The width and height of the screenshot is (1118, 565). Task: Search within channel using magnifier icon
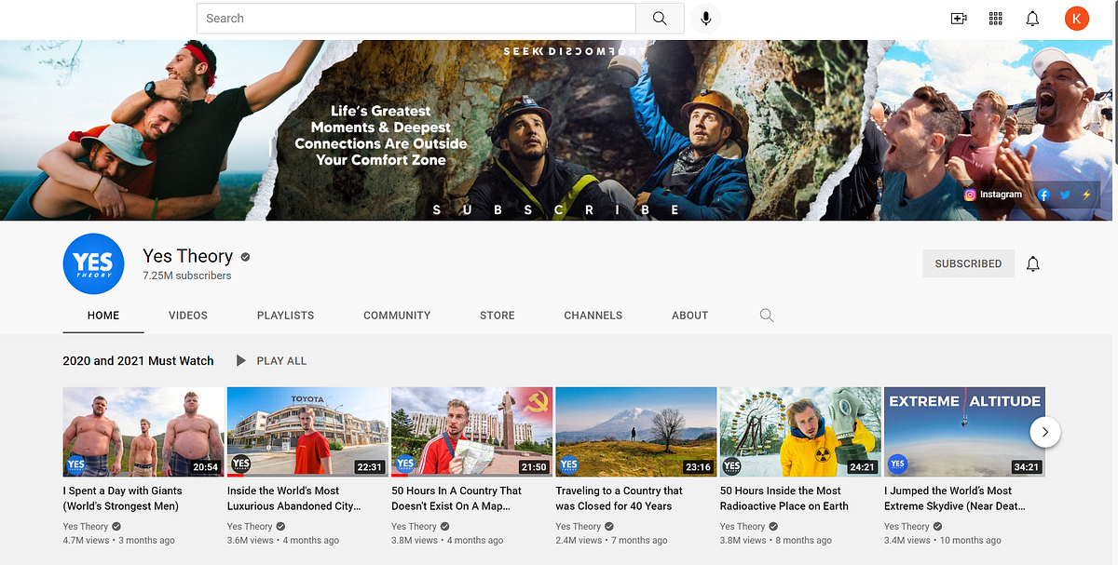tap(767, 316)
